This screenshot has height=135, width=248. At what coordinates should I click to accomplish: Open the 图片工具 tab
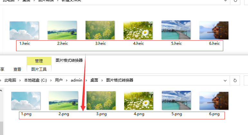39,69
